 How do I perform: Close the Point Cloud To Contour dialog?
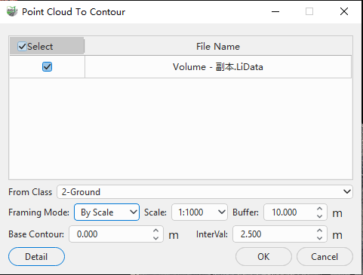[344, 11]
